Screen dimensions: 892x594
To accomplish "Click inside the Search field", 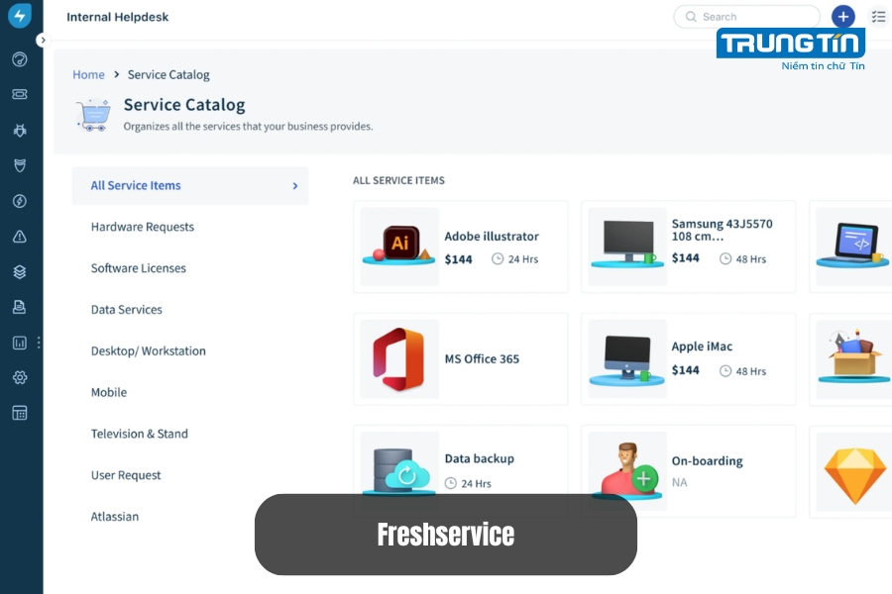I will point(746,16).
